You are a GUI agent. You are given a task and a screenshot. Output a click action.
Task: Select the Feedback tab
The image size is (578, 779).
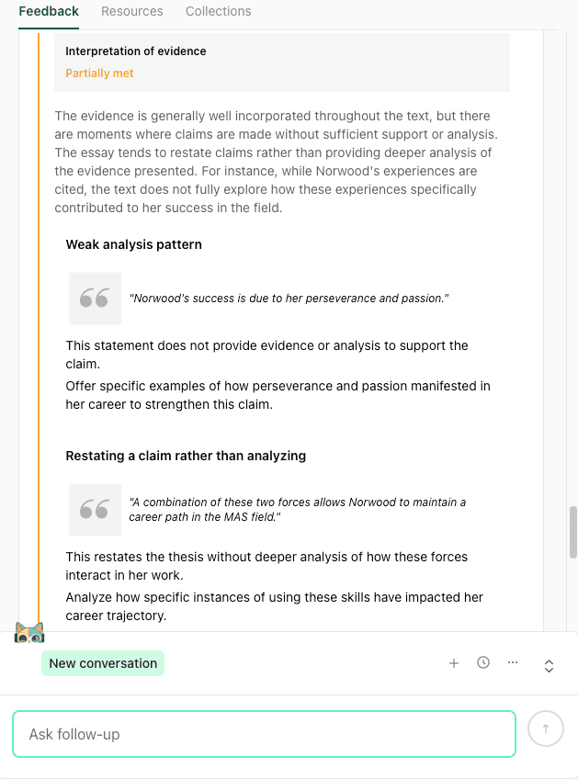48,11
